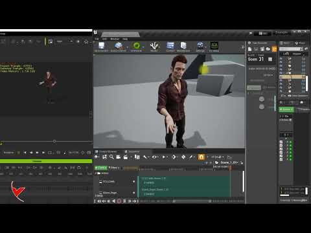Click the CC Setup toolbar icon
Image resolution: width=311 pixels, height=233 pixels.
click(214, 47)
